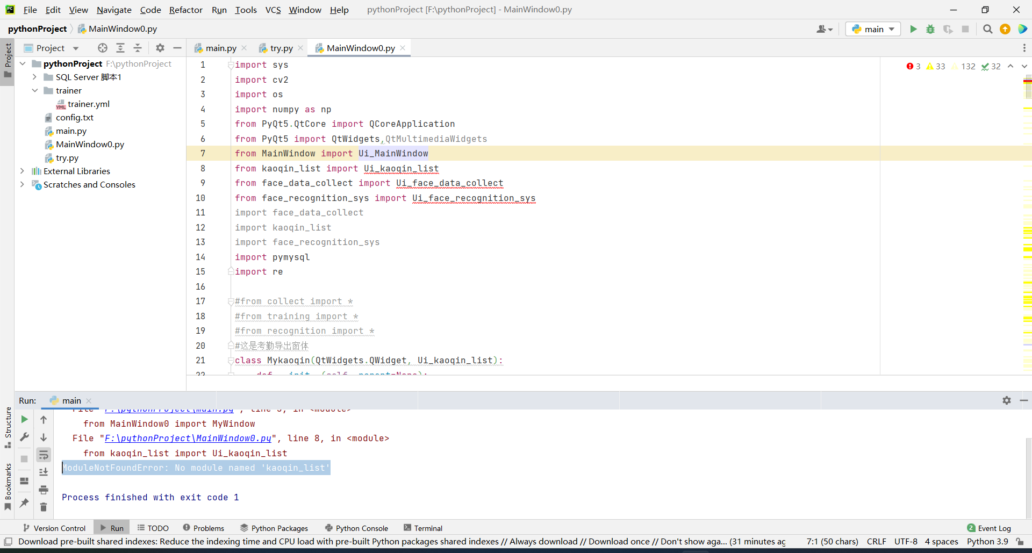This screenshot has height=553, width=1032.
Task: Open the JetBrains Toolbox colorful icon
Action: [1022, 29]
